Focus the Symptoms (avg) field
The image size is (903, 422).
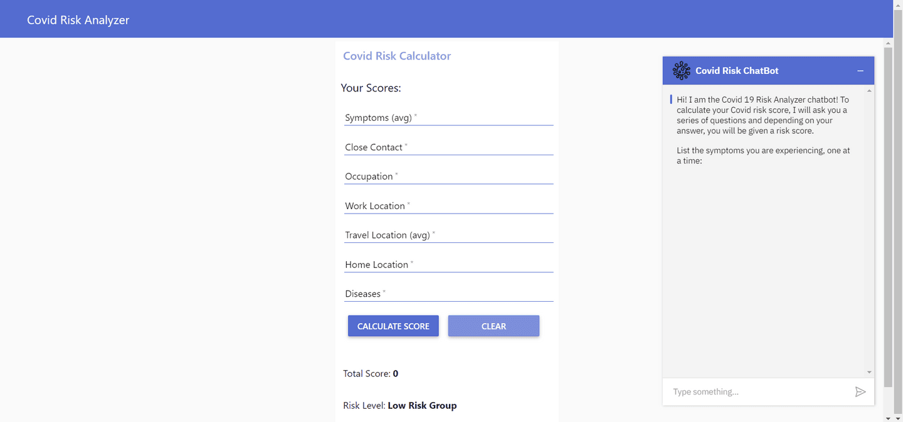[448, 118]
